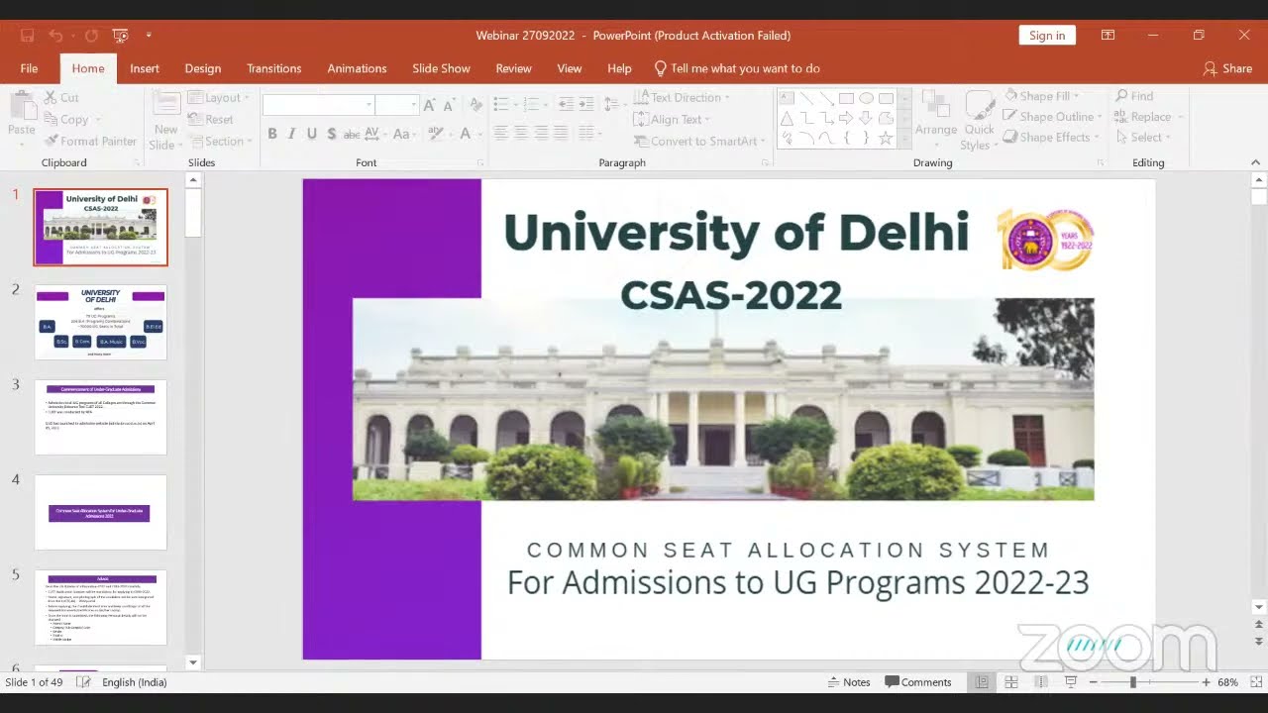The image size is (1268, 713).
Task: Click Tell me what you want to do
Action: point(737,68)
